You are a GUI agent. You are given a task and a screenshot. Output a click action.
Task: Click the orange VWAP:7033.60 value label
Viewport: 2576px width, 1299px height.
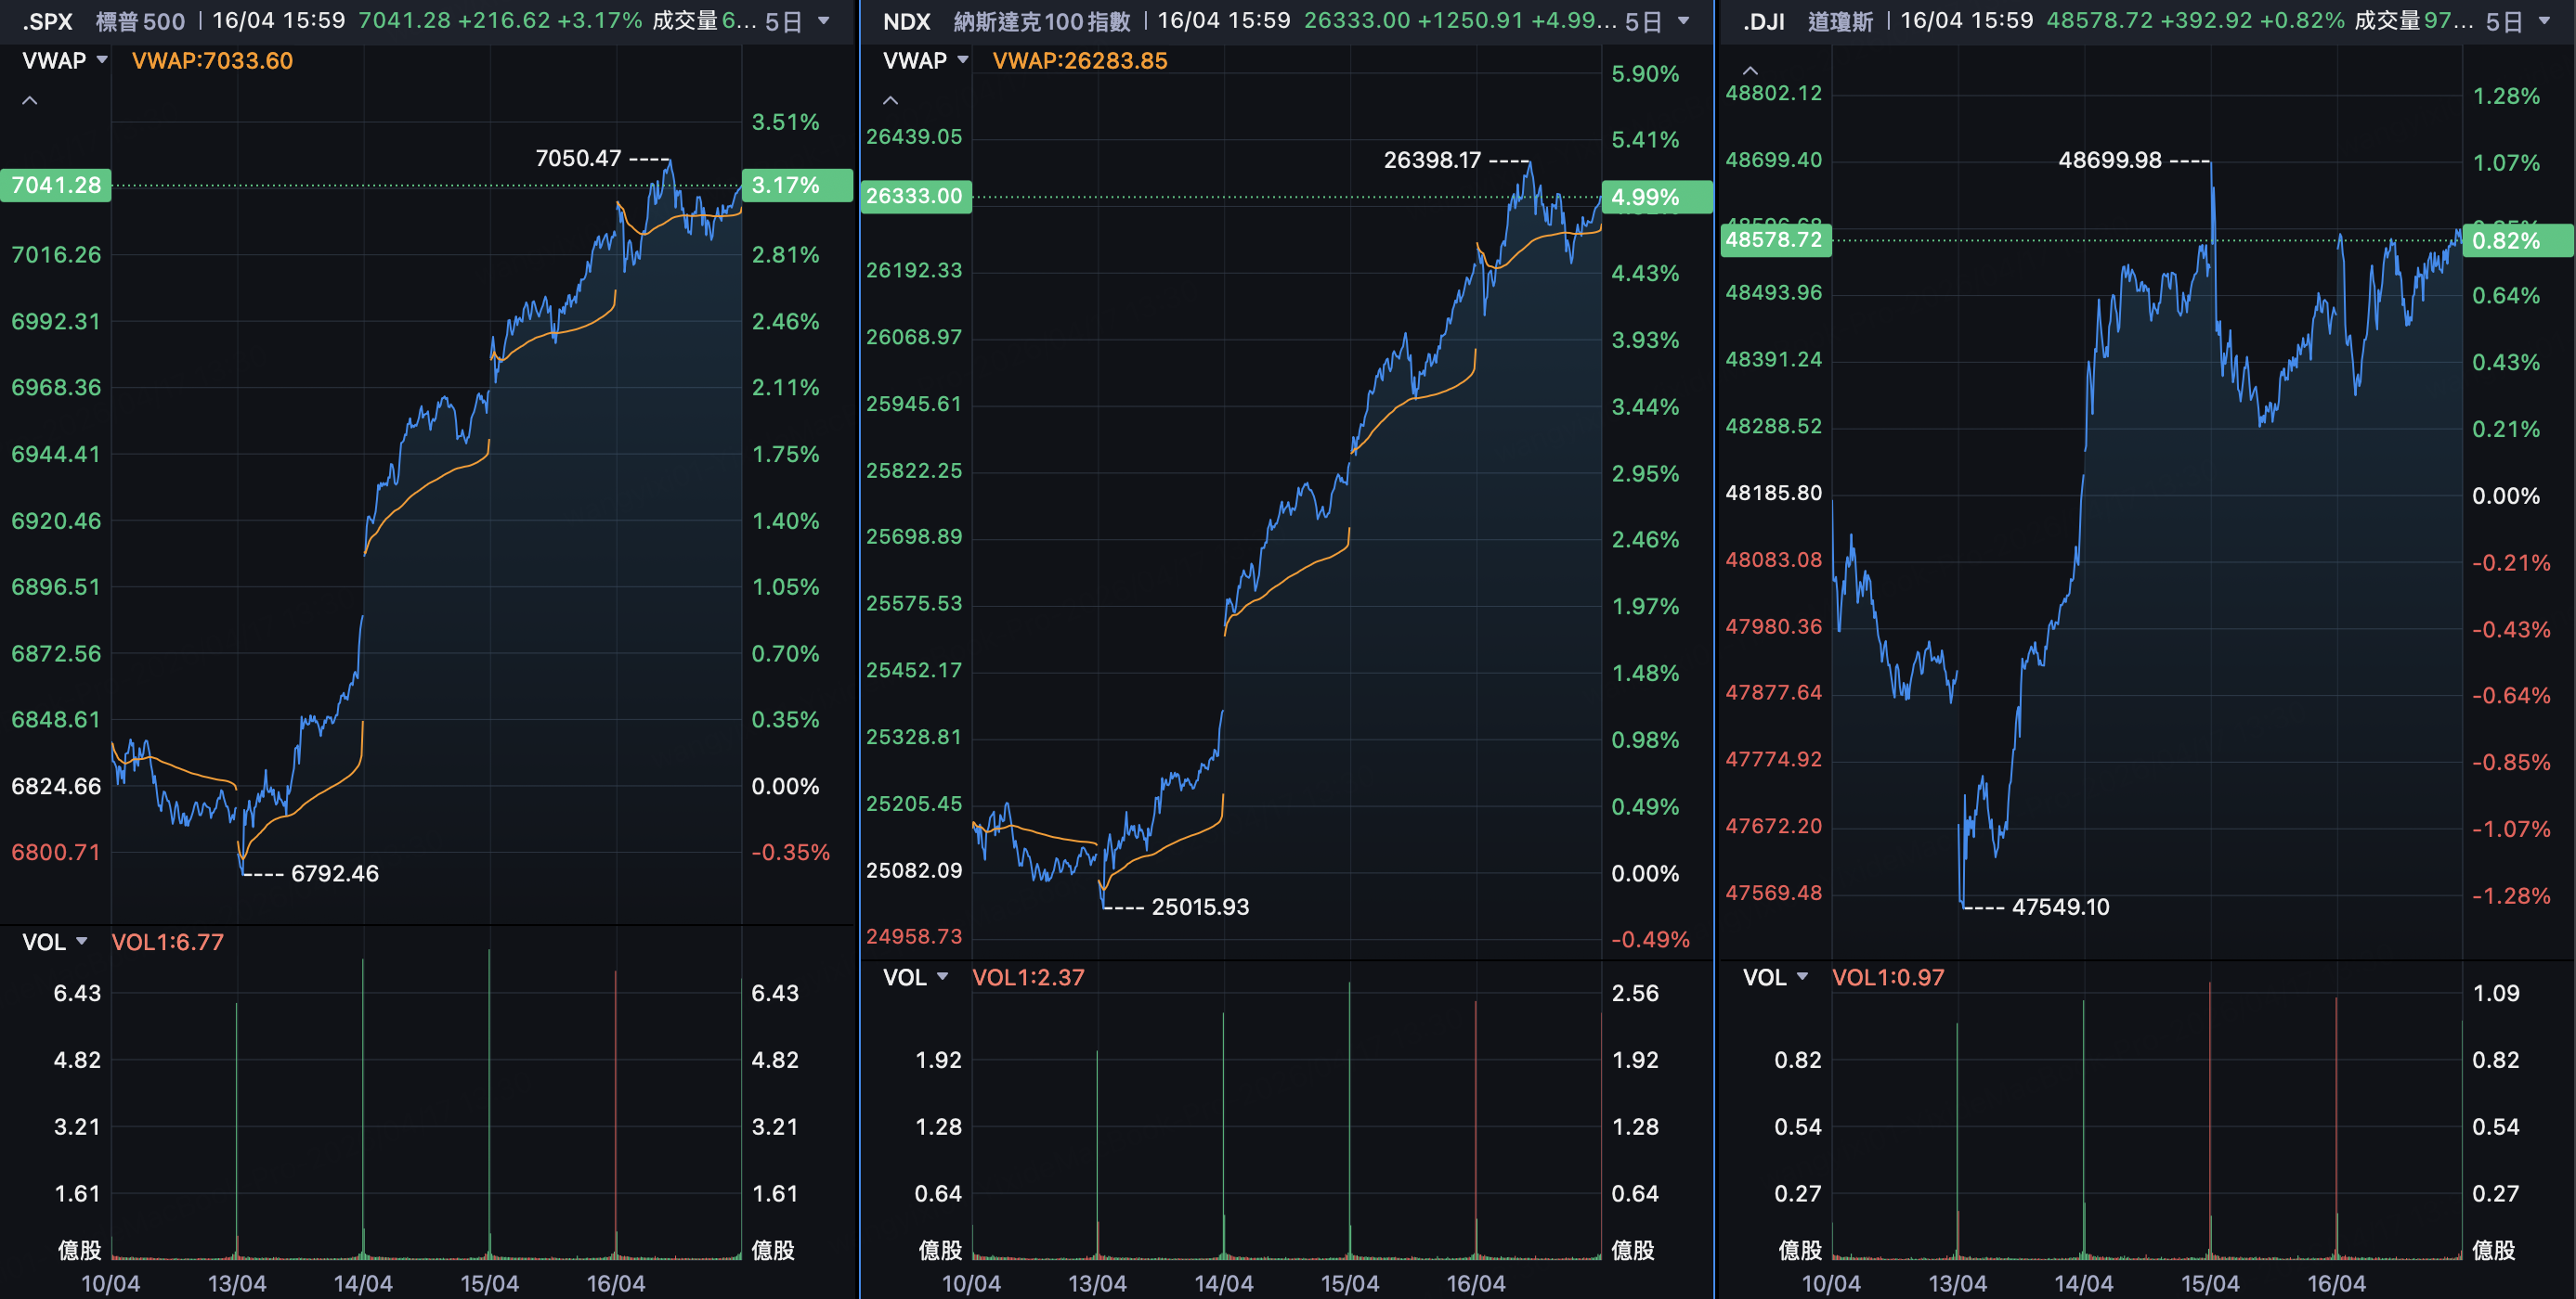click(x=212, y=60)
